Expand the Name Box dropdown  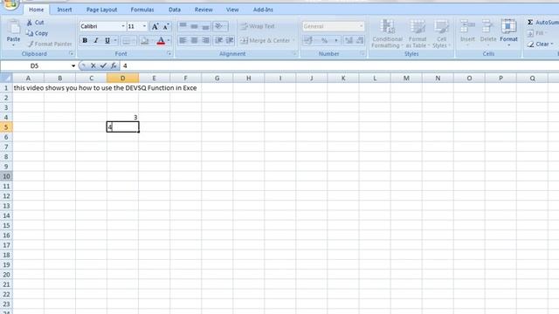pos(73,66)
